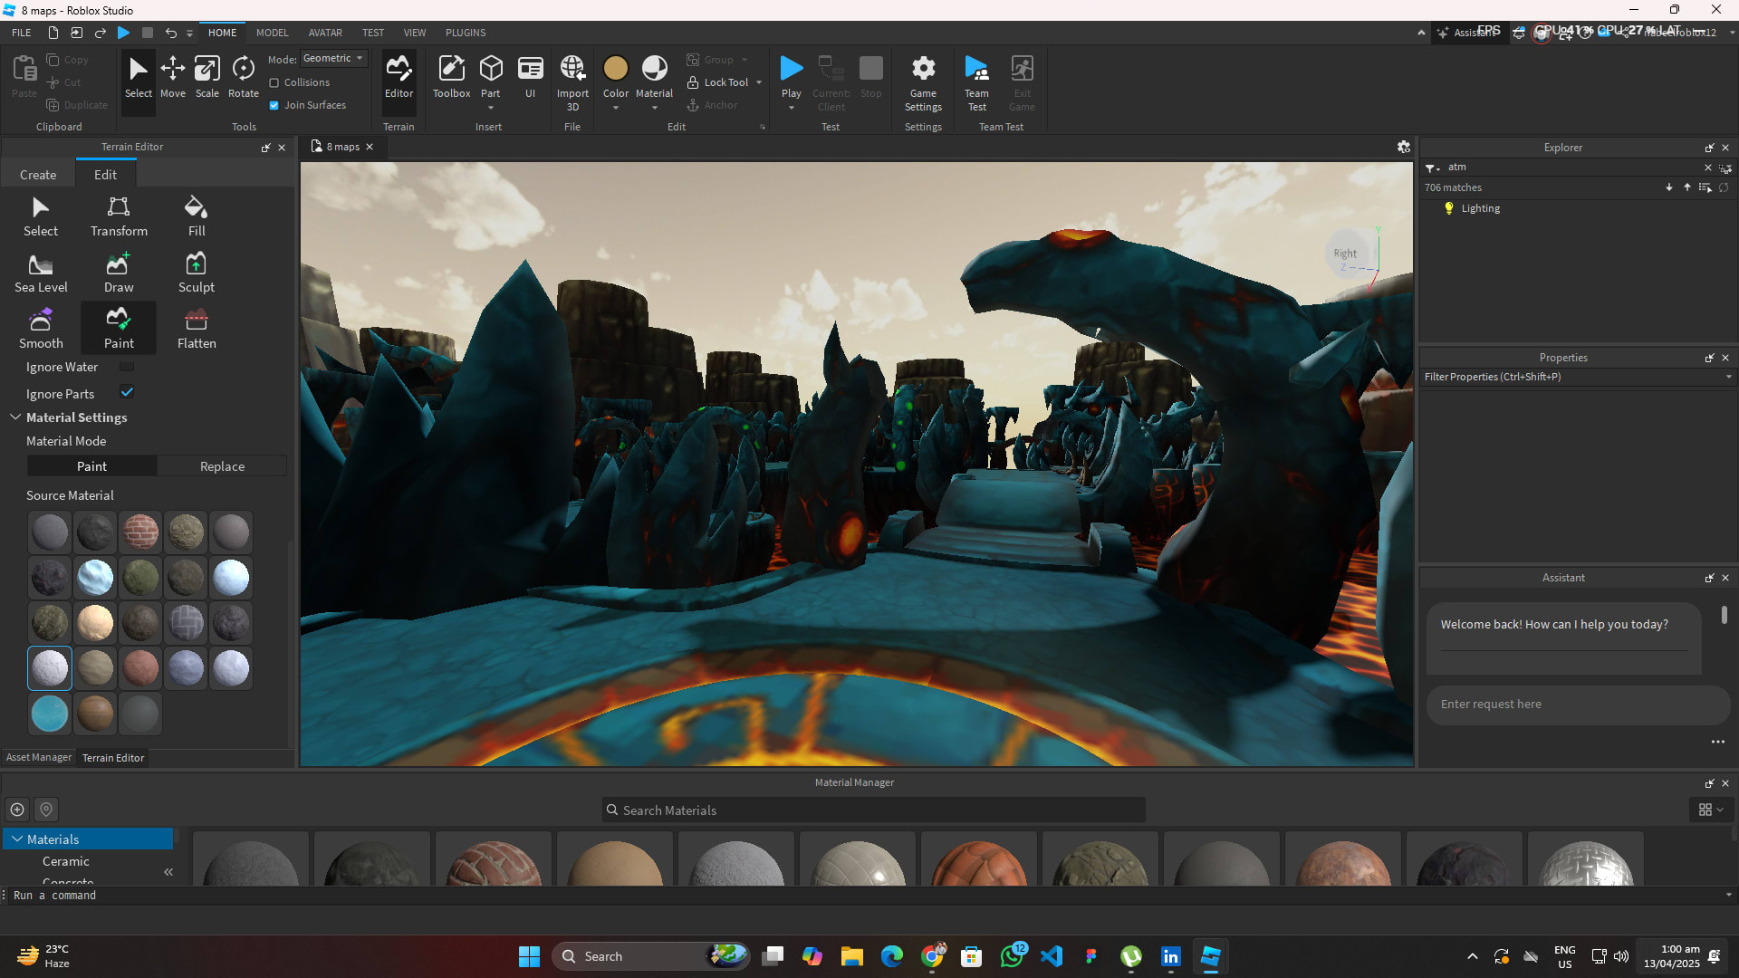Select the Sculpt terrain tool
Image resolution: width=1739 pixels, height=978 pixels.
pos(196,273)
